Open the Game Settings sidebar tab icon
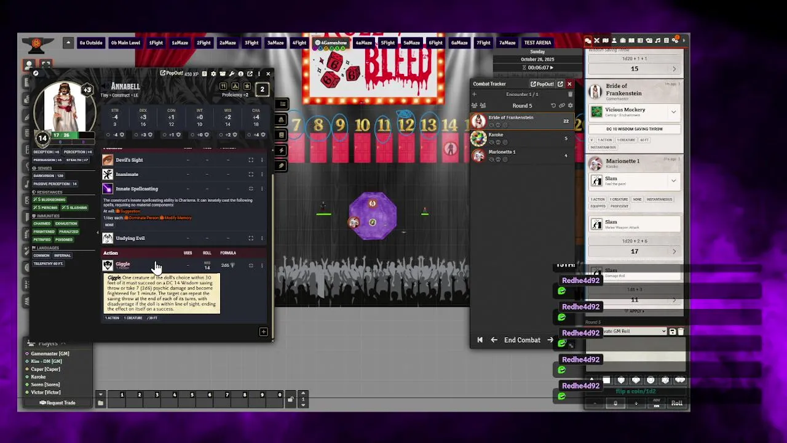This screenshot has width=787, height=443. [x=675, y=41]
